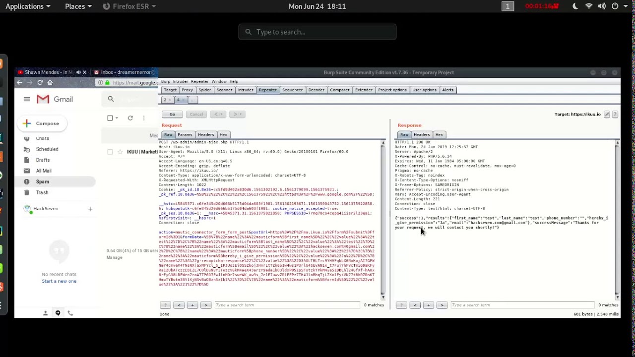Screen dimensions: 635x357
Task: Open the Burp menu in menu bar
Action: (165, 82)
